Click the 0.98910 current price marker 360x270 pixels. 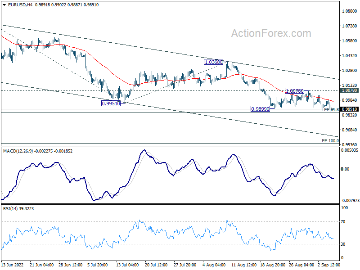350,109
